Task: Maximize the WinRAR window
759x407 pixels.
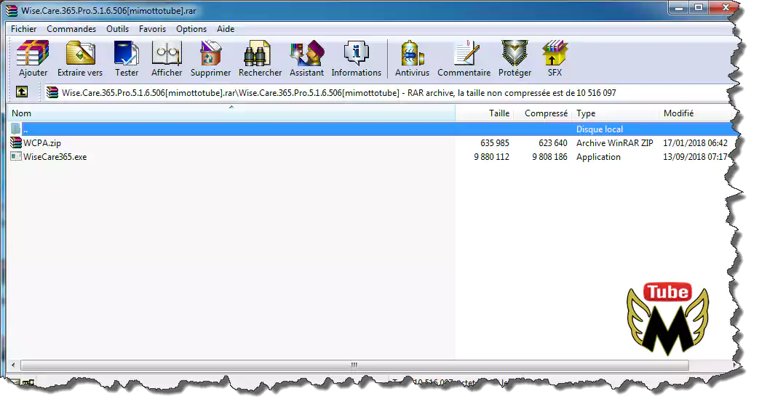Action: tap(699, 8)
